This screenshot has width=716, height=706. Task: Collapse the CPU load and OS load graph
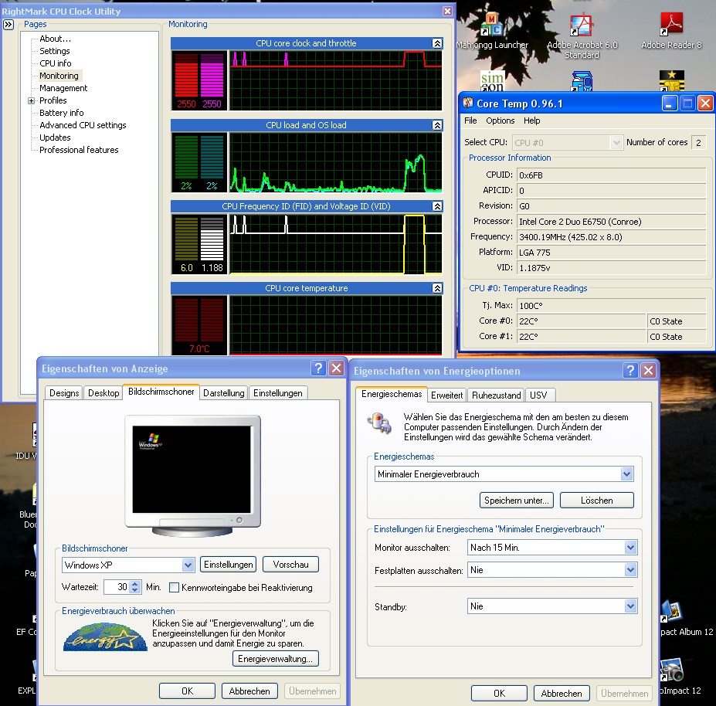[x=437, y=125]
